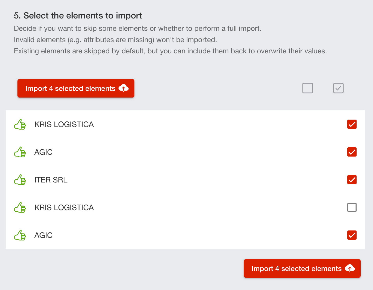Click the empty deselect-all checkbox above list

pos(308,88)
